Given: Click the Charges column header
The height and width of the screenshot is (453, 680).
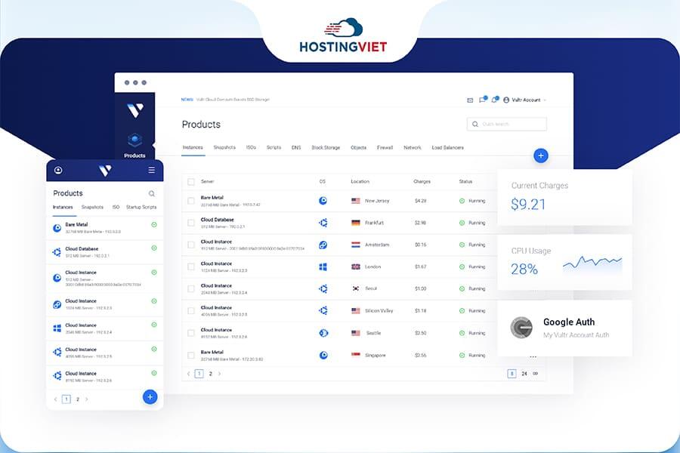Looking at the screenshot, I should coord(422,182).
